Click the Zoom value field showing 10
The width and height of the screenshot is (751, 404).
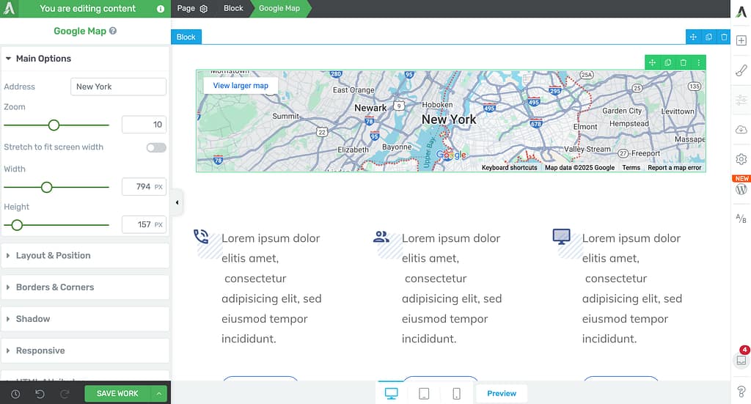pos(144,125)
